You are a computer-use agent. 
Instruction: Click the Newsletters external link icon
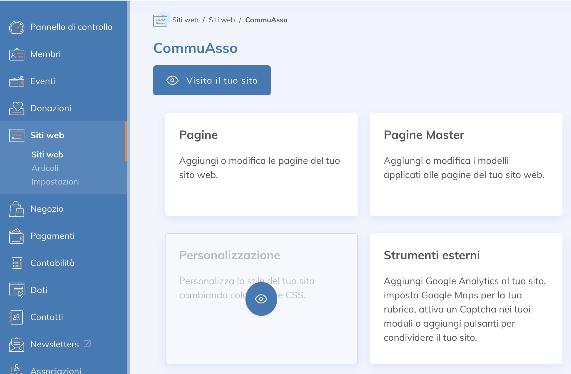click(x=87, y=344)
